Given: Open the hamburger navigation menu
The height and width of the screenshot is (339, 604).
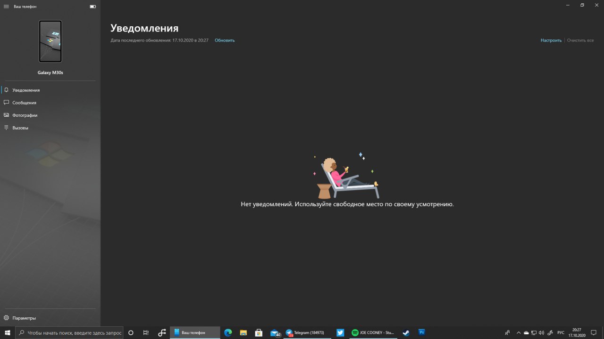Looking at the screenshot, I should pos(6,7).
